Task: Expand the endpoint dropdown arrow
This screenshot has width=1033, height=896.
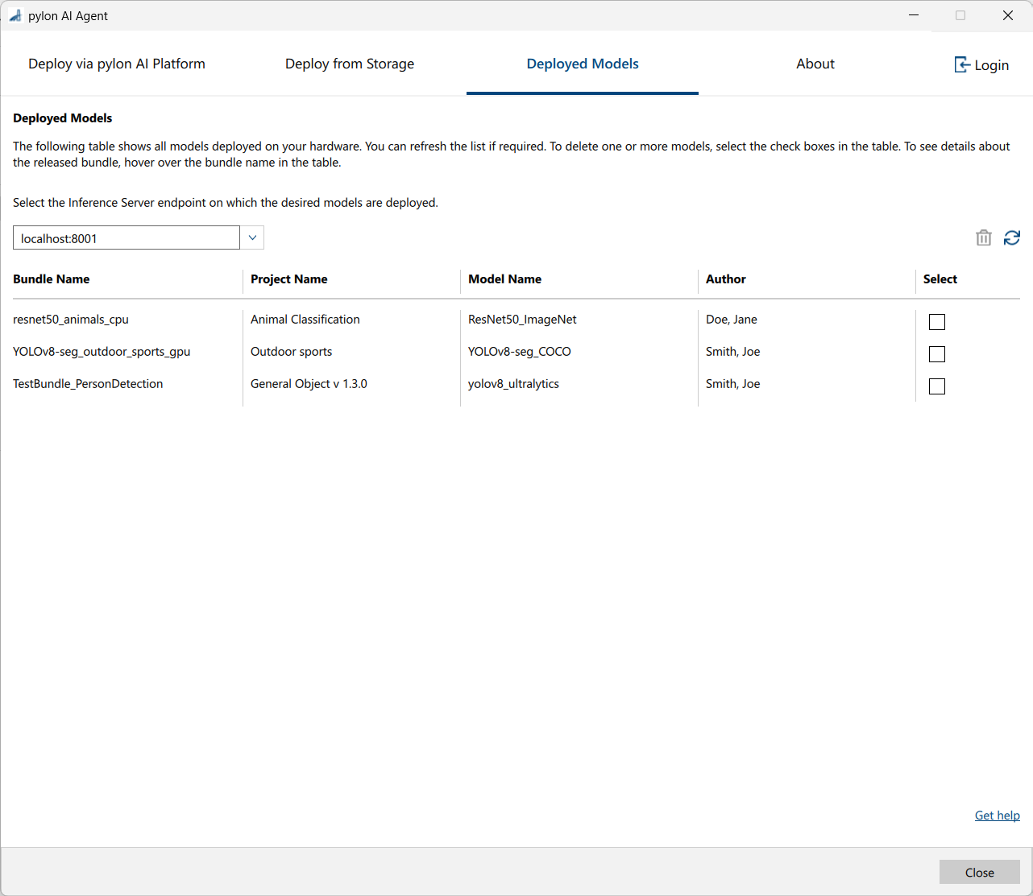Action: [x=252, y=237]
